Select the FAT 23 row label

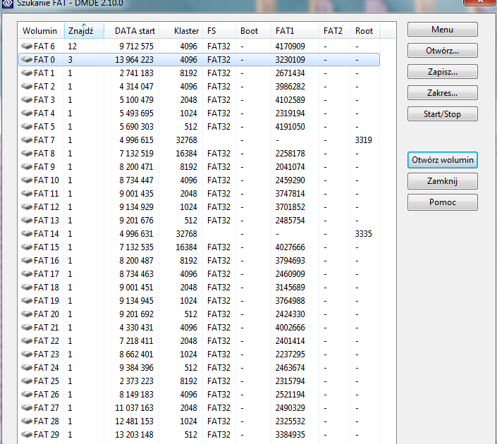47,354
